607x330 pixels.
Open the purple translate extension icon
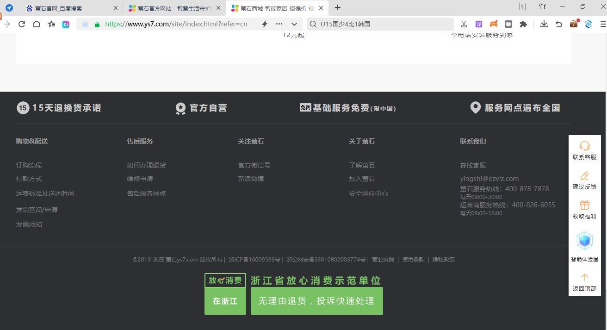479,24
